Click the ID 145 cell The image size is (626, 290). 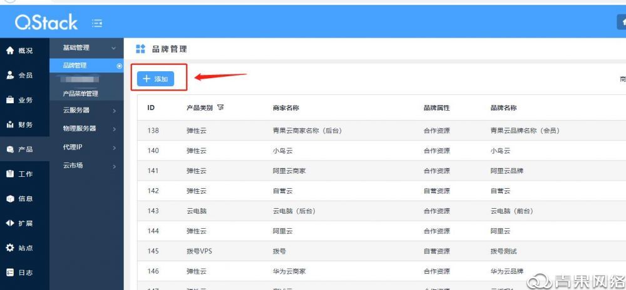pos(153,251)
